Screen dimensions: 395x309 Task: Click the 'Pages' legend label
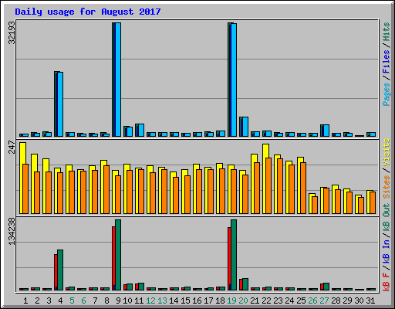387,94
